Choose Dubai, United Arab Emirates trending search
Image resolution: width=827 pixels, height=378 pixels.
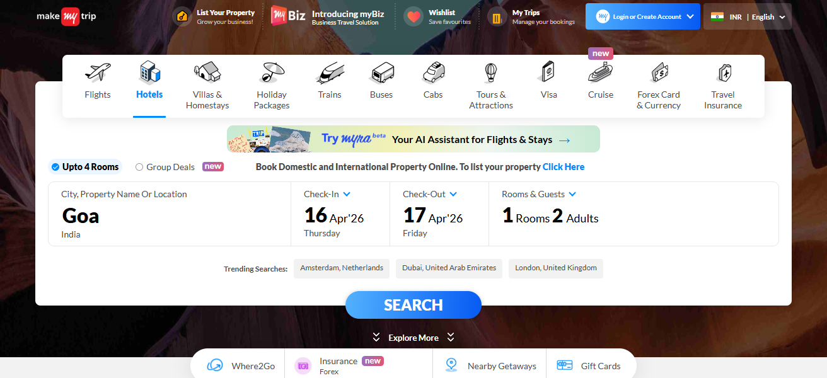pyautogui.click(x=449, y=268)
